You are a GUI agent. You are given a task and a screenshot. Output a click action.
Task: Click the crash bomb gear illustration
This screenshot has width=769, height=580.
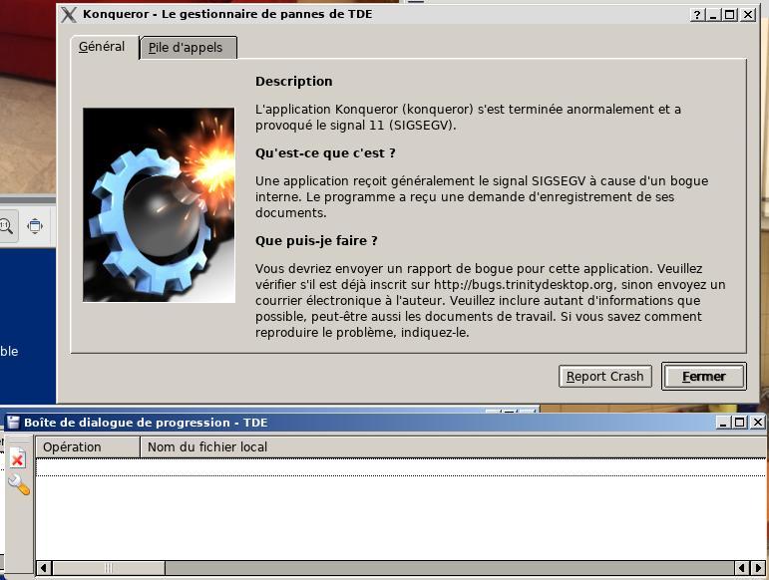coord(159,204)
